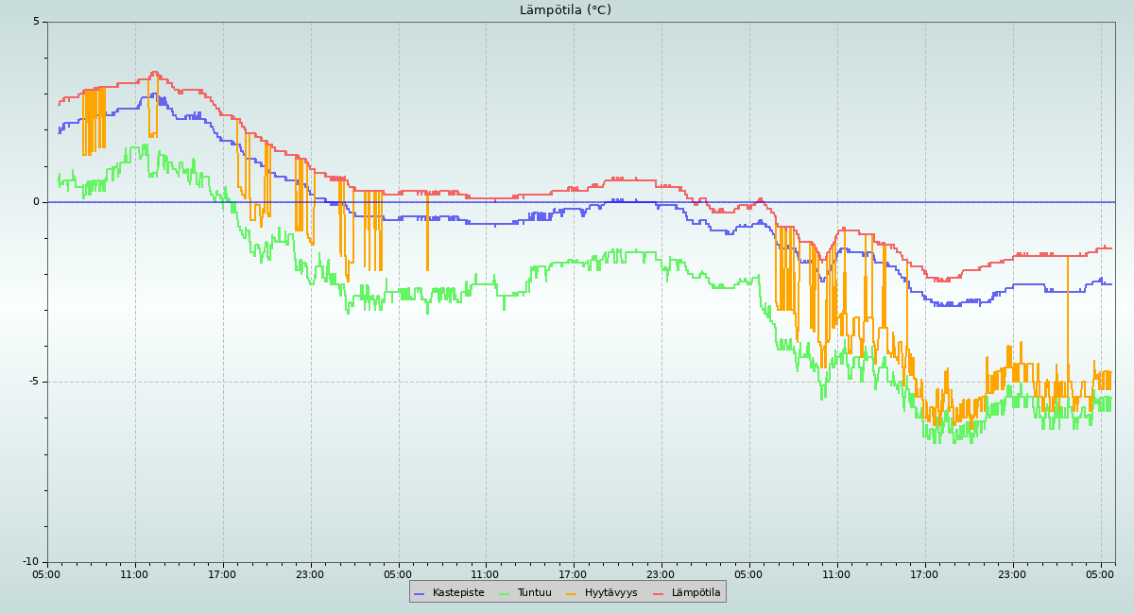Select the y-axis label -10
Screen dimensions: 1134x614
click(x=31, y=562)
